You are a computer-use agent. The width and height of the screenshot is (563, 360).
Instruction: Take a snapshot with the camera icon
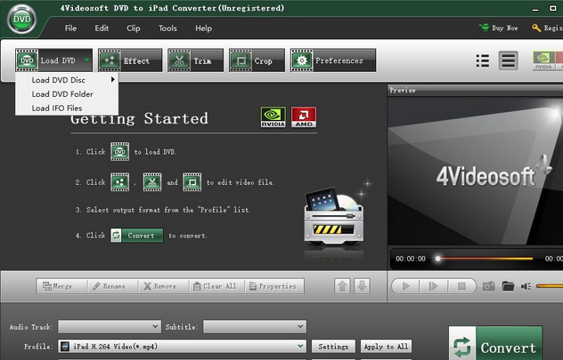click(489, 286)
